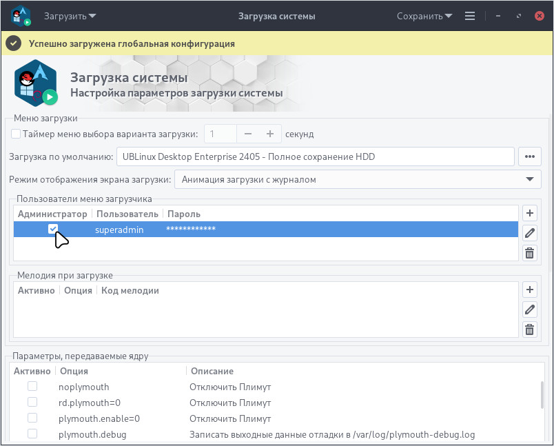Select the noplymouth option text
This screenshot has height=446, width=554.
pyautogui.click(x=84, y=387)
